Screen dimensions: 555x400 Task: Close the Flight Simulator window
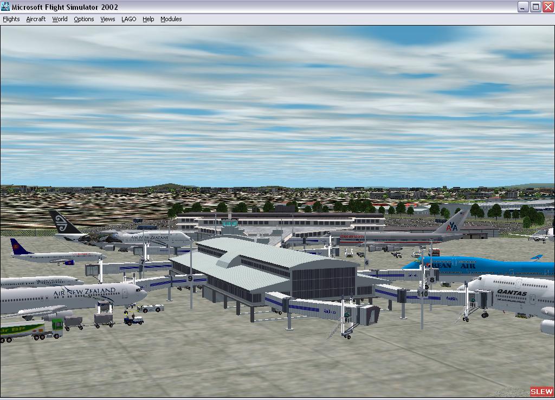pyautogui.click(x=548, y=7)
